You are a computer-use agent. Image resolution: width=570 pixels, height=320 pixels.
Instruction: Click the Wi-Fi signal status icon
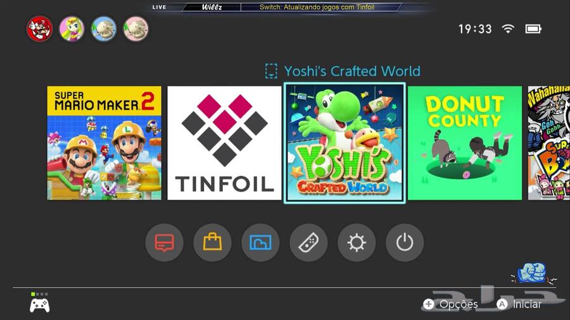(x=508, y=28)
